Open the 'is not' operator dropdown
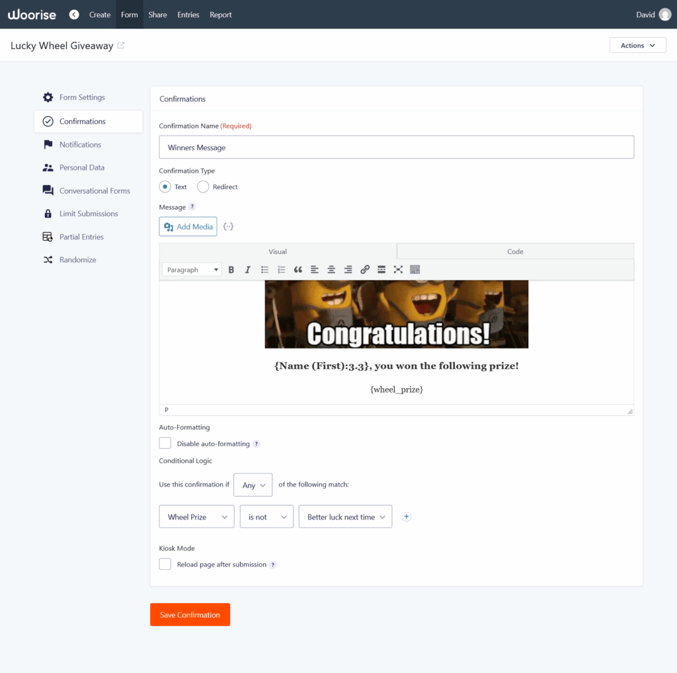The width and height of the screenshot is (677, 673). (x=267, y=517)
